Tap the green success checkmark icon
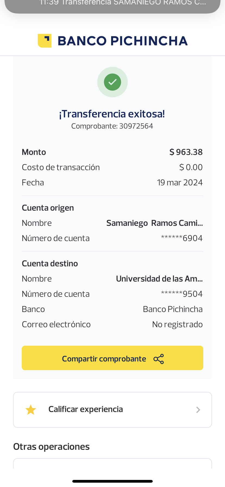 coord(112,82)
